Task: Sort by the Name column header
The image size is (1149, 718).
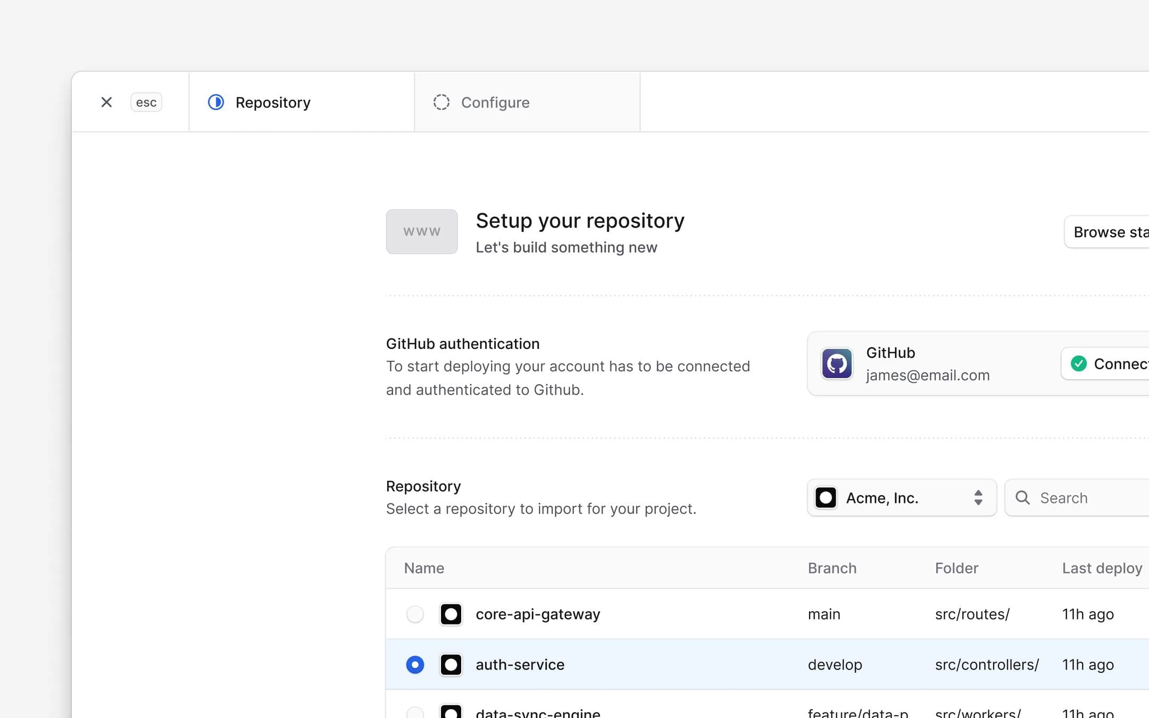Action: click(x=424, y=568)
